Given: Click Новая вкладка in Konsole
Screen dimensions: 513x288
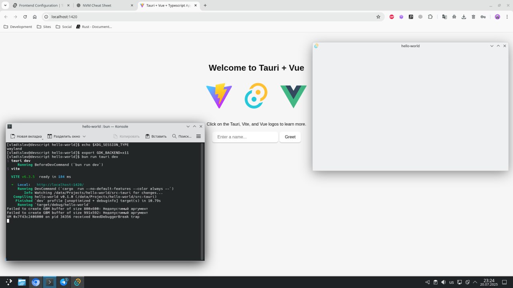Looking at the screenshot, I should pos(26,136).
